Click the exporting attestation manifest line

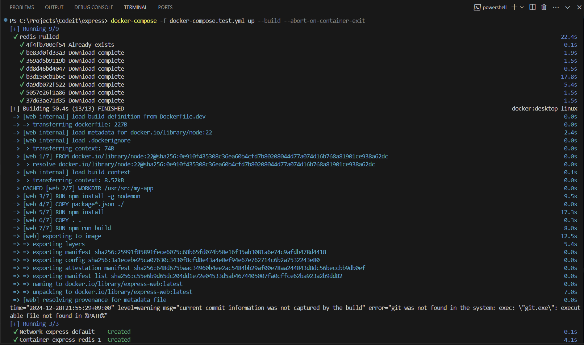tap(189, 268)
